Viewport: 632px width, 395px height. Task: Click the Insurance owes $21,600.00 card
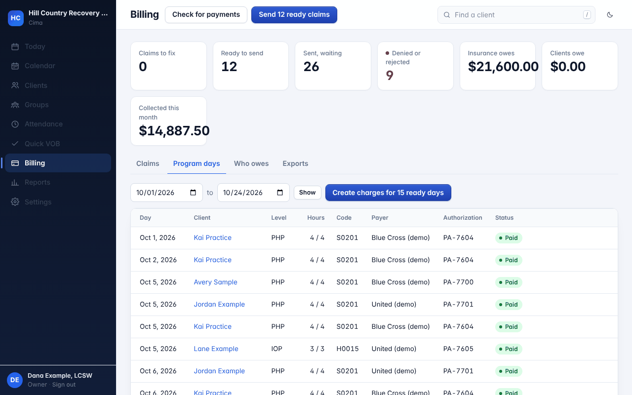498,66
